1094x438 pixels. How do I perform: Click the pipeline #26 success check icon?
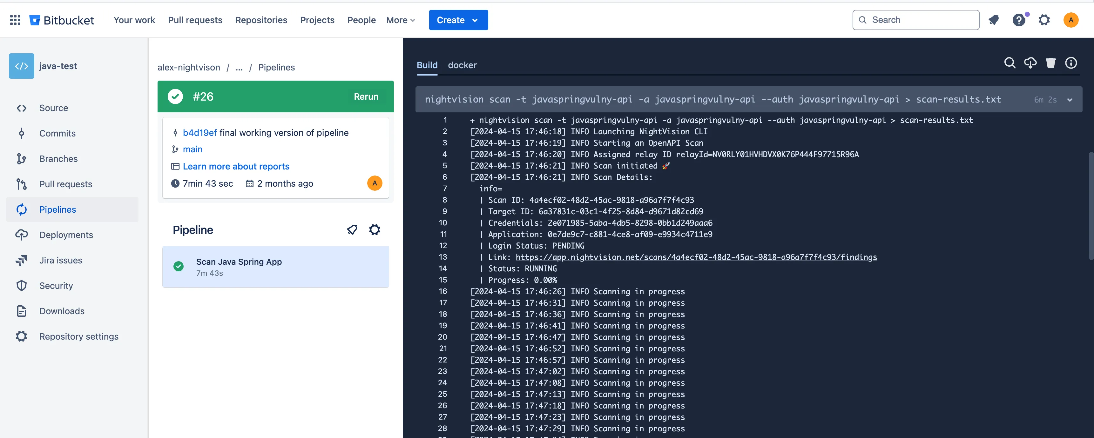click(175, 97)
